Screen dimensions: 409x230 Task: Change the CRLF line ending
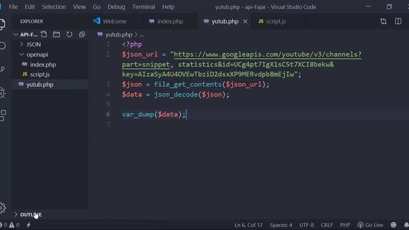[x=327, y=225]
